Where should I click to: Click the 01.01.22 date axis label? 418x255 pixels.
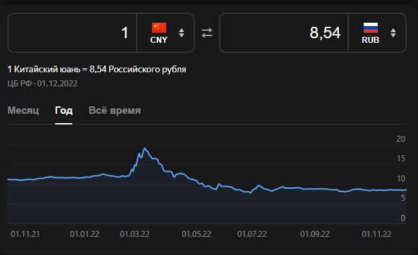pos(84,234)
